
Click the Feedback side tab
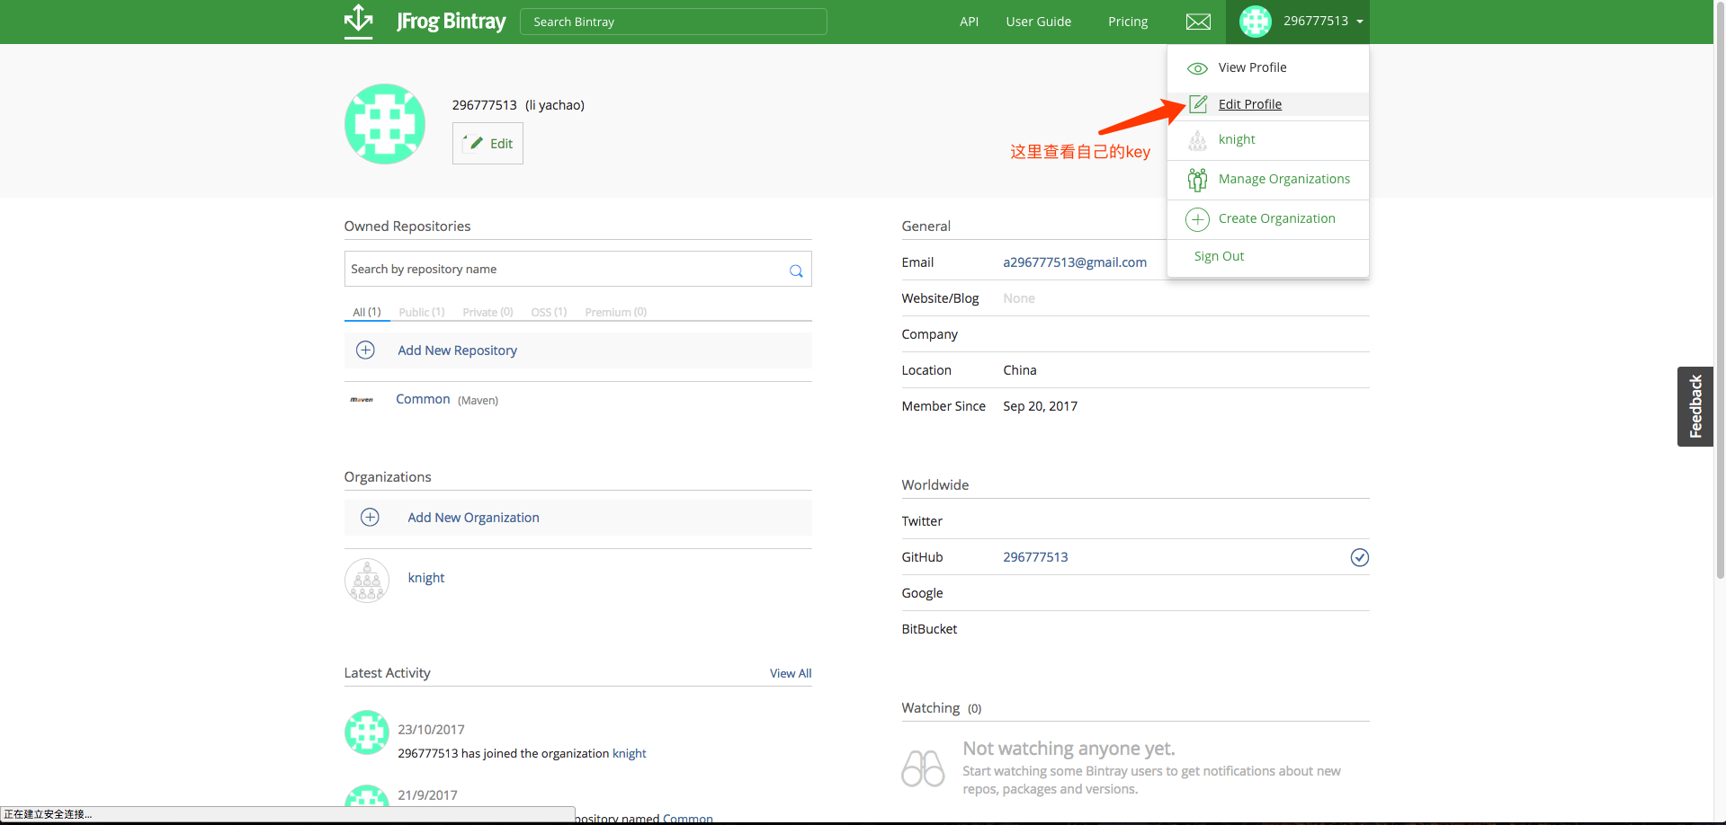click(1695, 406)
